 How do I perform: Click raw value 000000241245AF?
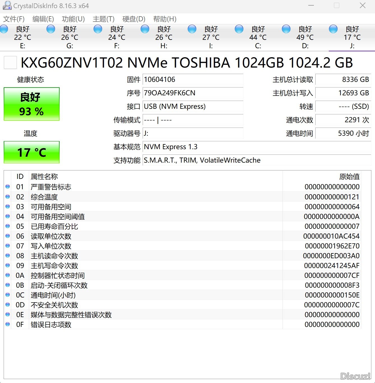tap(332, 266)
